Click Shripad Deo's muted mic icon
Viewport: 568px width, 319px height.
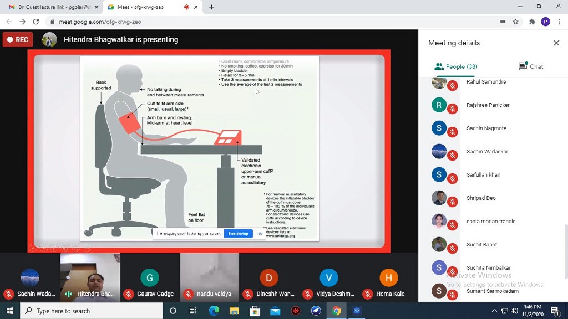click(452, 202)
